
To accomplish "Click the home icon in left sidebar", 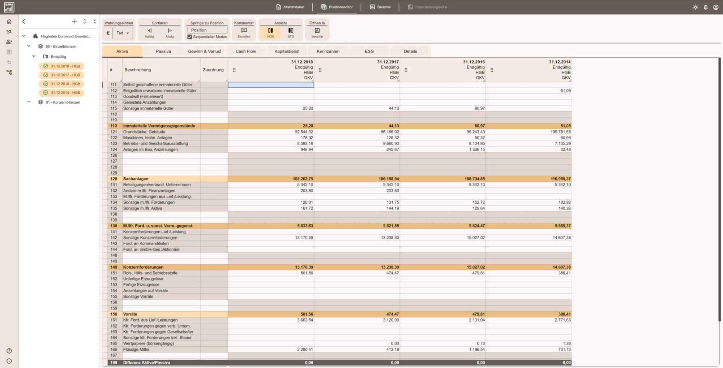I will pos(9,22).
